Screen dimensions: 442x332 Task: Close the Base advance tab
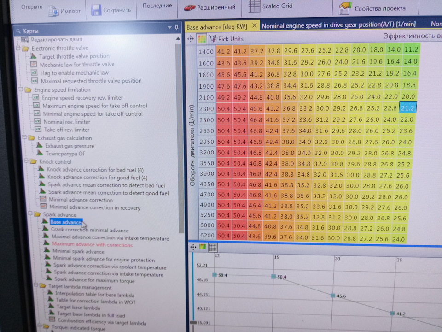(x=254, y=26)
